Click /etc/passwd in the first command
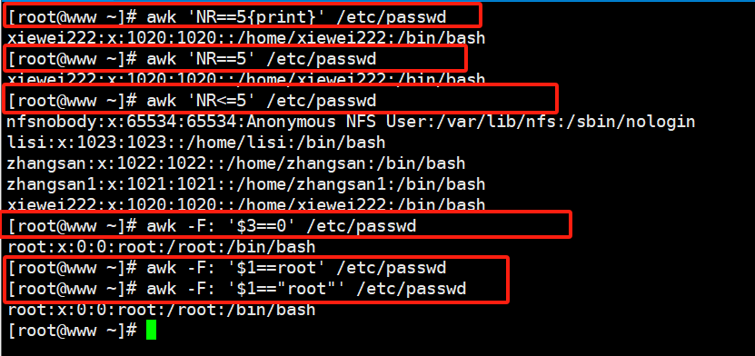 [x=391, y=17]
